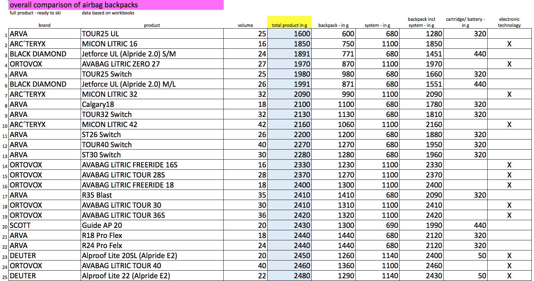
Task: Click the total weight value 1600
Action: tap(302, 34)
